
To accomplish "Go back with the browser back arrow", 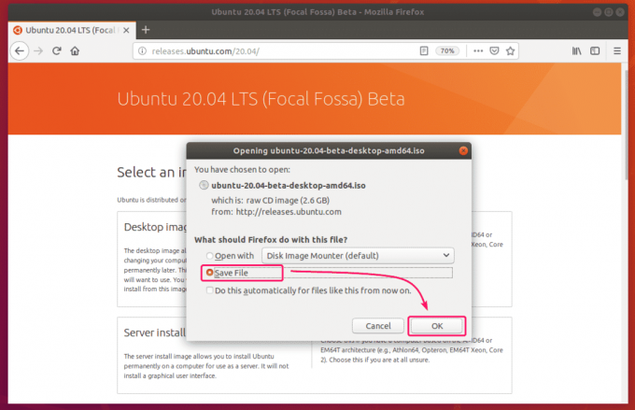I will 19,51.
